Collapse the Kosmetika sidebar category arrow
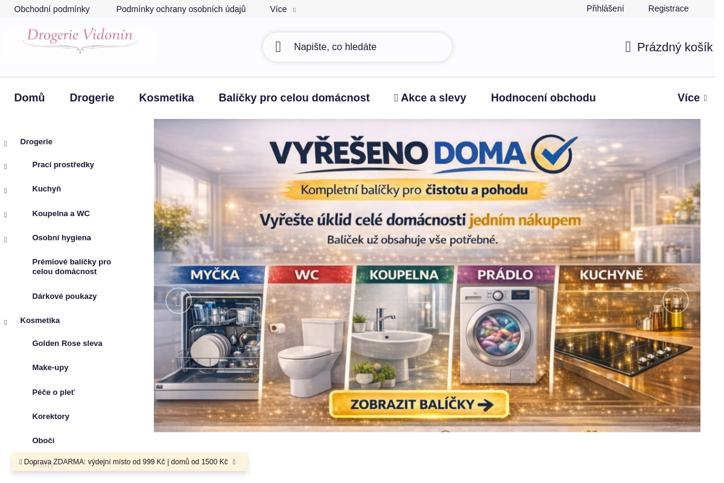Viewport: 724px width, 483px height. click(5, 322)
